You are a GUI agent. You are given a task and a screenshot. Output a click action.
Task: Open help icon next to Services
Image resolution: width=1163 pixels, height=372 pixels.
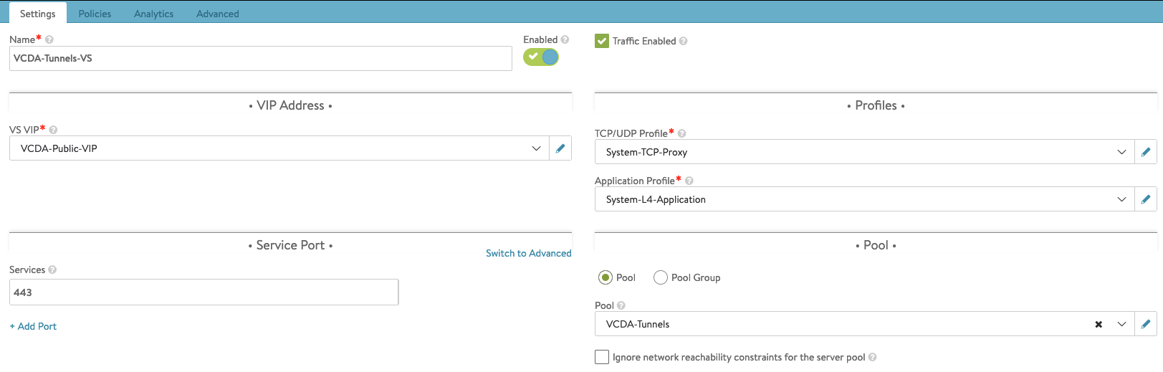click(x=52, y=270)
